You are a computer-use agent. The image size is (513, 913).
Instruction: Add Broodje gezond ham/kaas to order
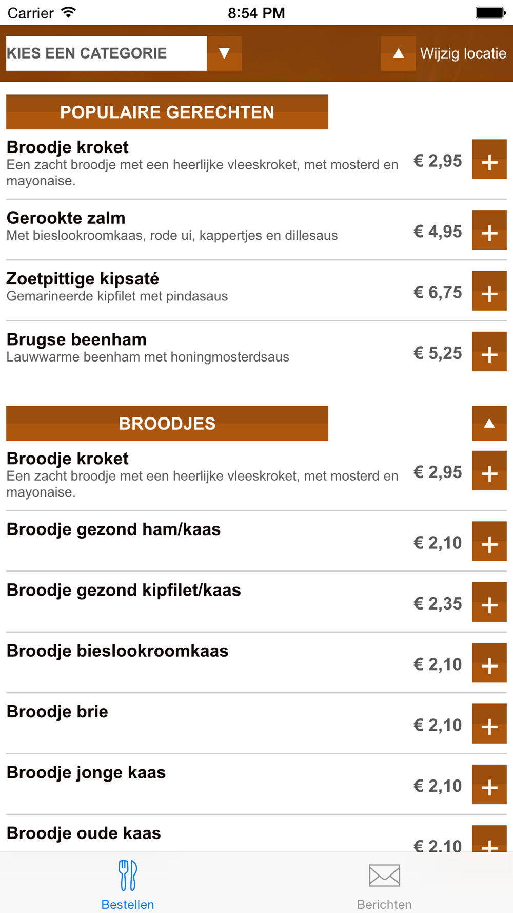coord(489,541)
